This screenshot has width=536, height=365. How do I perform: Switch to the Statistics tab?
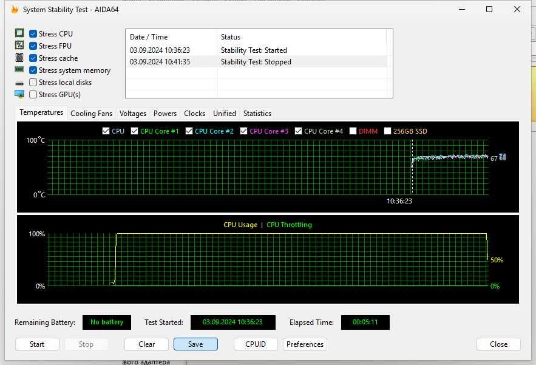point(257,114)
